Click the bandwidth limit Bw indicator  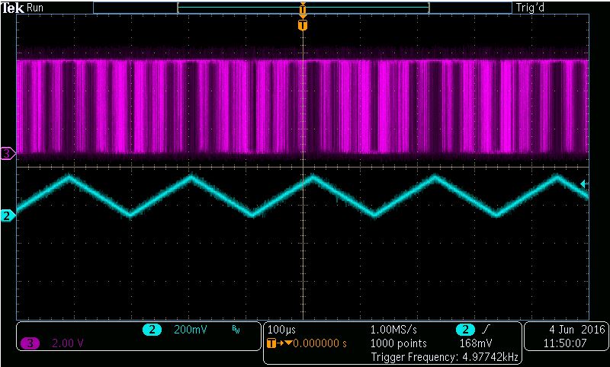click(235, 330)
